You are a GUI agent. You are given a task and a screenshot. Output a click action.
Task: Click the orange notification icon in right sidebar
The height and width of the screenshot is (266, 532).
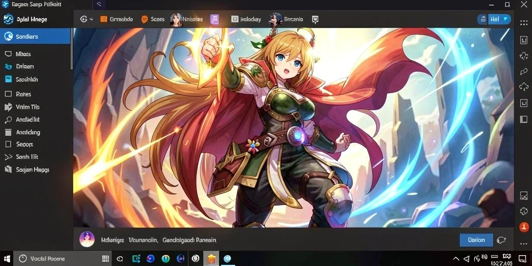(524, 227)
